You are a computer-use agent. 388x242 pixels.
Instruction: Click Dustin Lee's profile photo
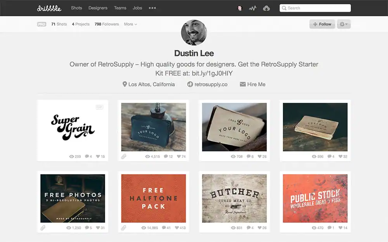(x=194, y=33)
